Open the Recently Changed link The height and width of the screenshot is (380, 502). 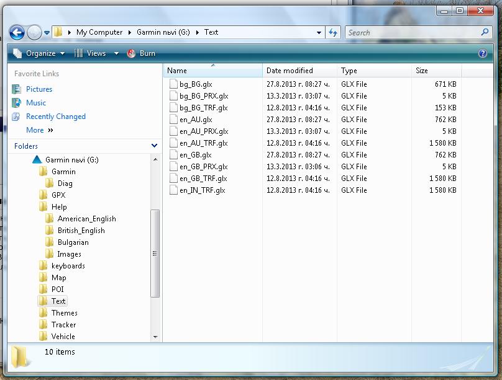[56, 117]
